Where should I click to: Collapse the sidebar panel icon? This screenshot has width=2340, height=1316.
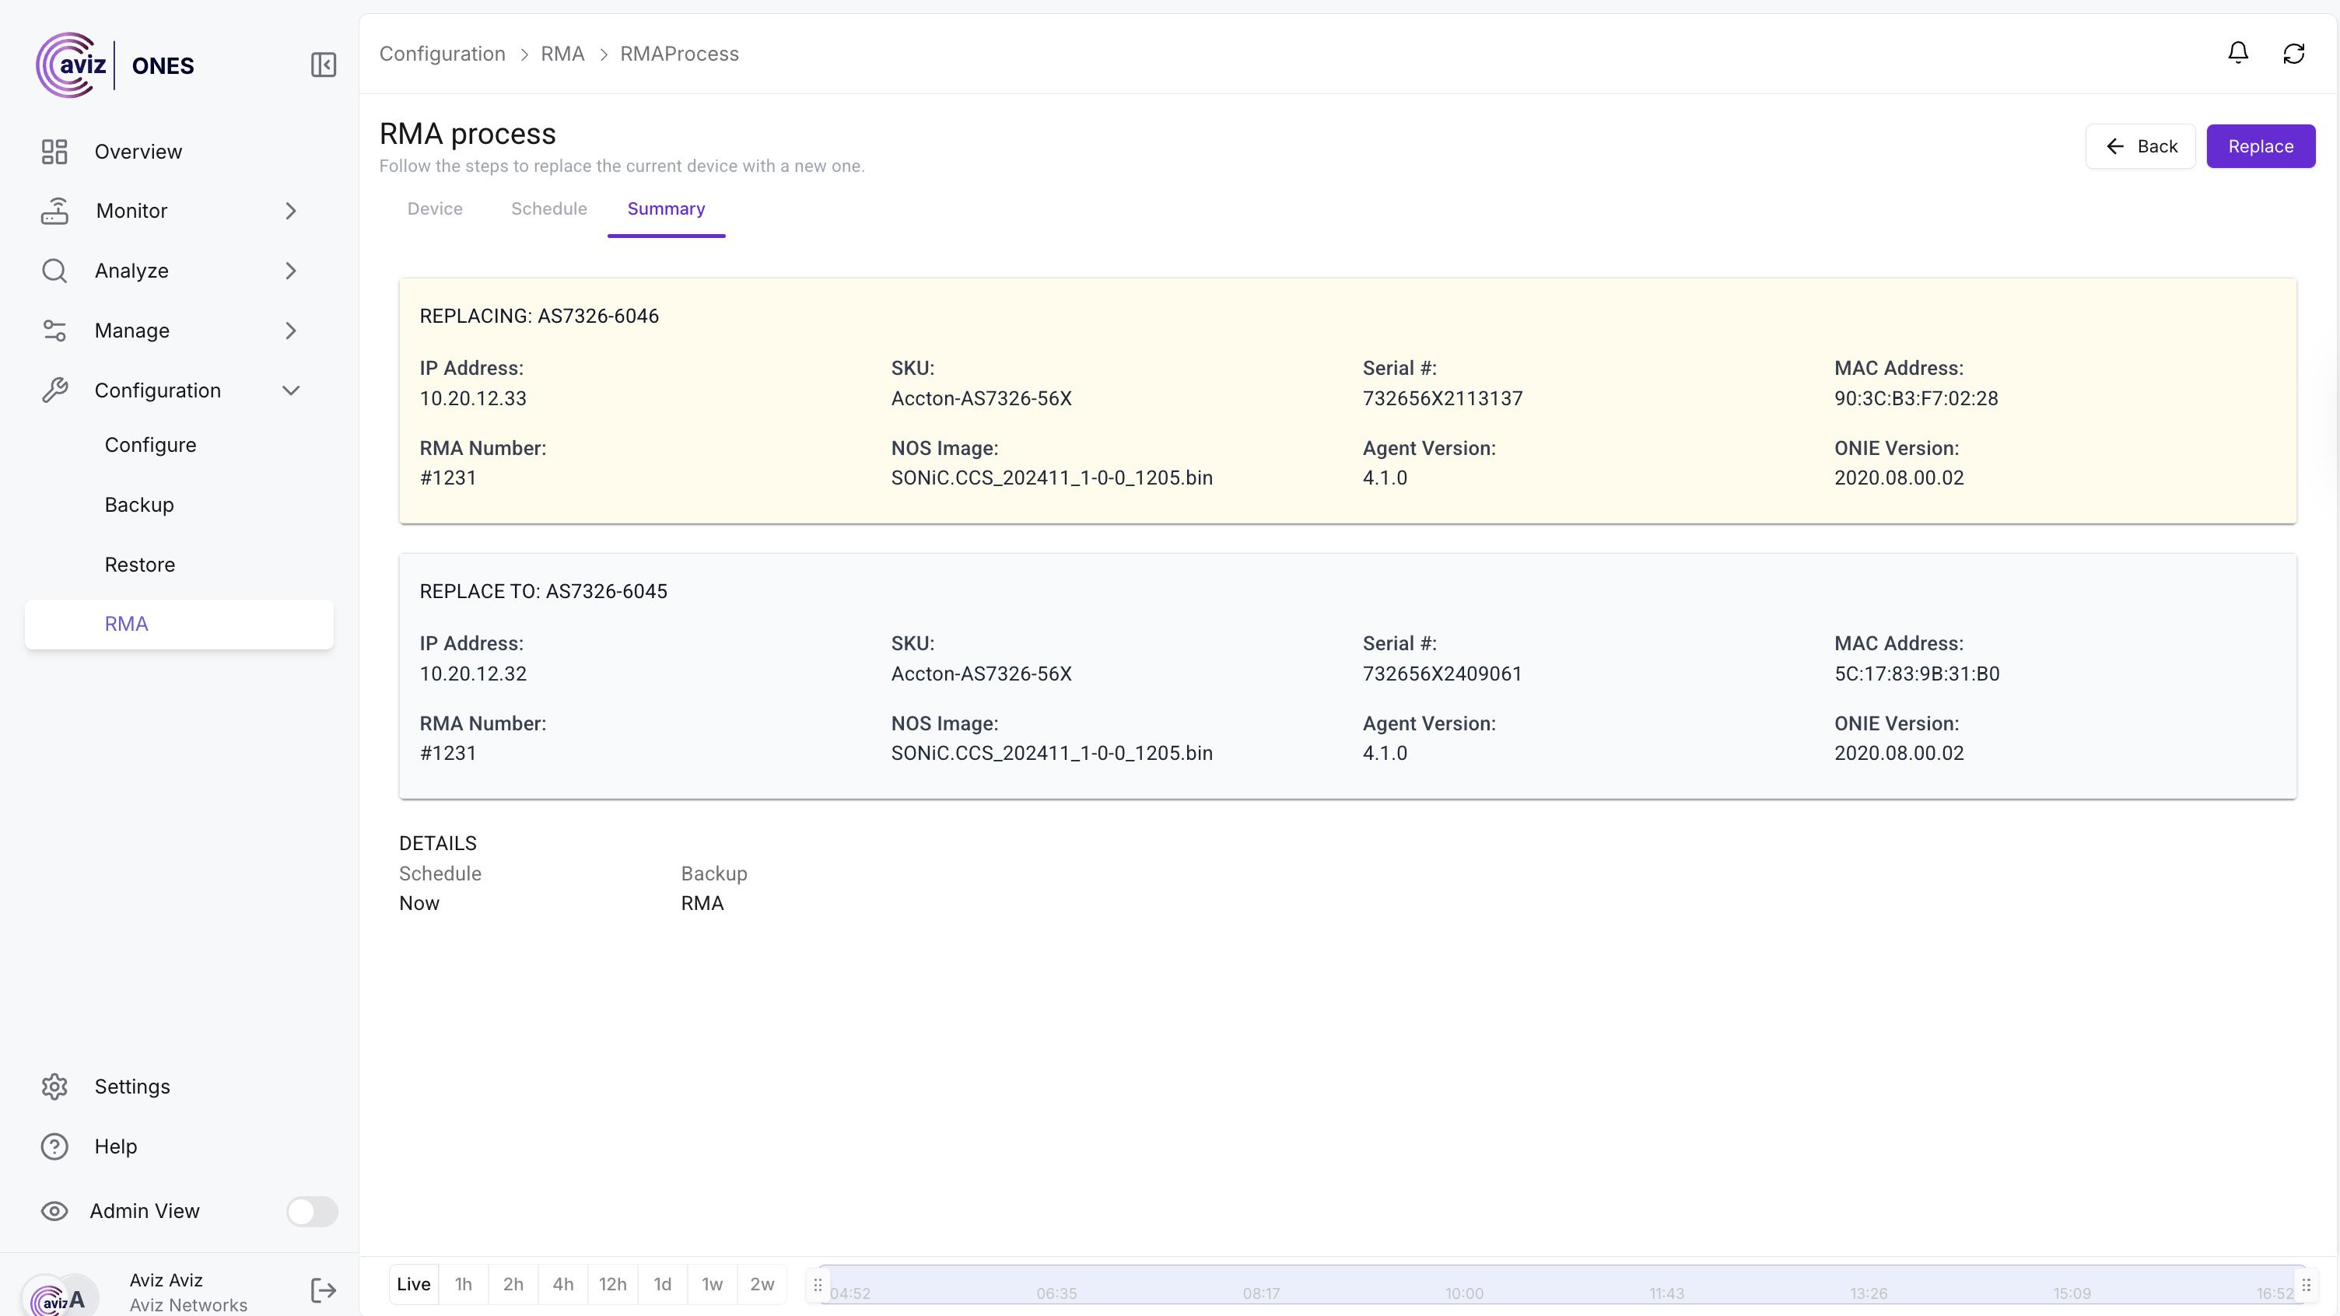pos(324,65)
